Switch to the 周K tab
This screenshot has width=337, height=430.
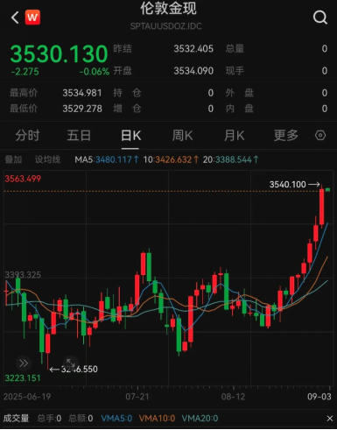[182, 136]
